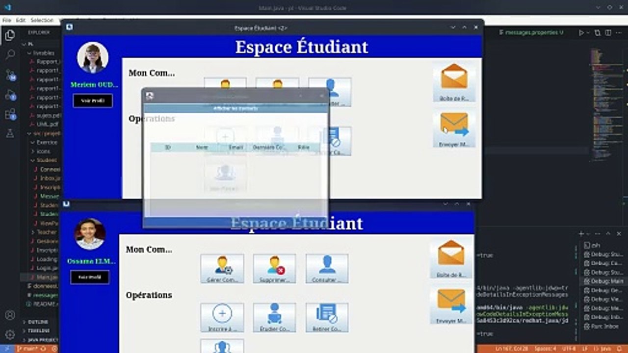Click Étudier Co... in Ossama's window
The height and width of the screenshot is (353, 628).
[x=274, y=317]
